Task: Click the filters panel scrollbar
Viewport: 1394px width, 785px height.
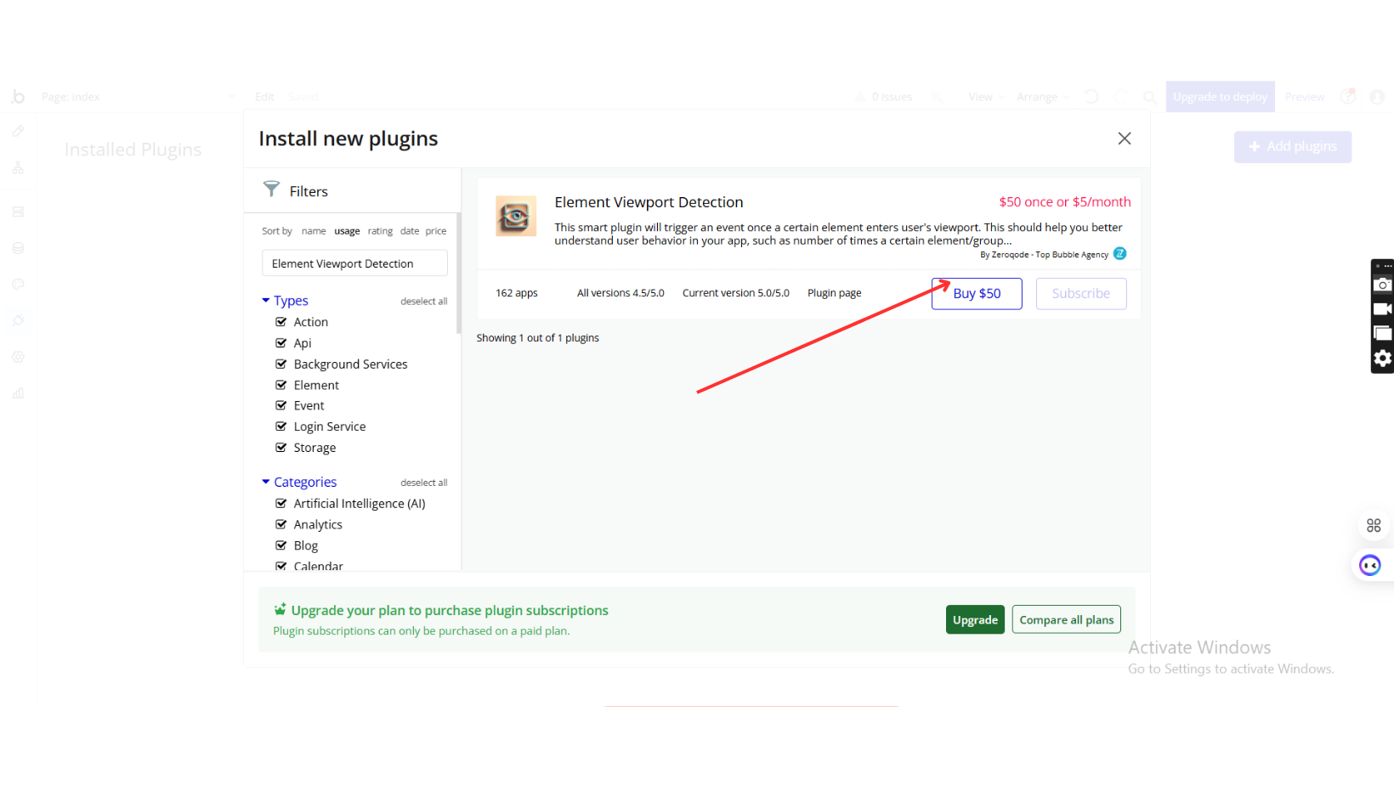Action: click(x=459, y=273)
